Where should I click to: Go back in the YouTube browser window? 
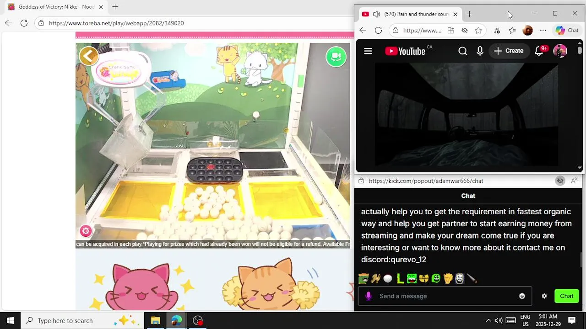pyautogui.click(x=363, y=30)
